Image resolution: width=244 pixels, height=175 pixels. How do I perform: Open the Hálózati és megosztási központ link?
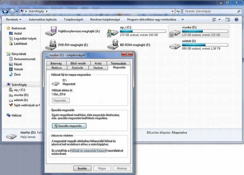coord(88,150)
